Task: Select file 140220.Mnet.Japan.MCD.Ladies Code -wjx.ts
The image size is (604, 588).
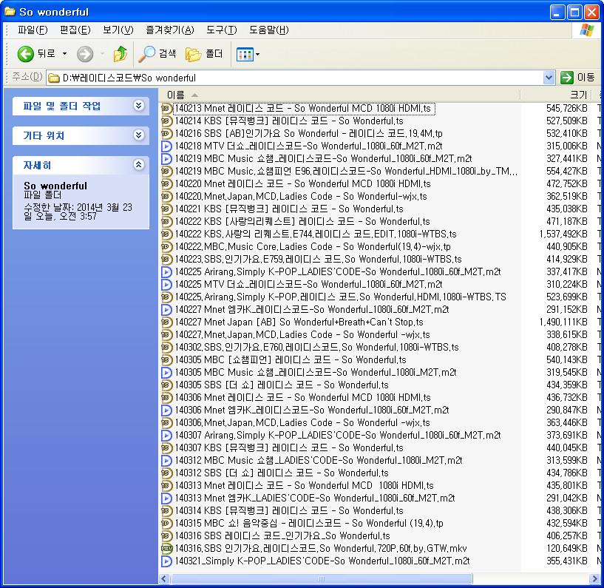Action: [301, 197]
